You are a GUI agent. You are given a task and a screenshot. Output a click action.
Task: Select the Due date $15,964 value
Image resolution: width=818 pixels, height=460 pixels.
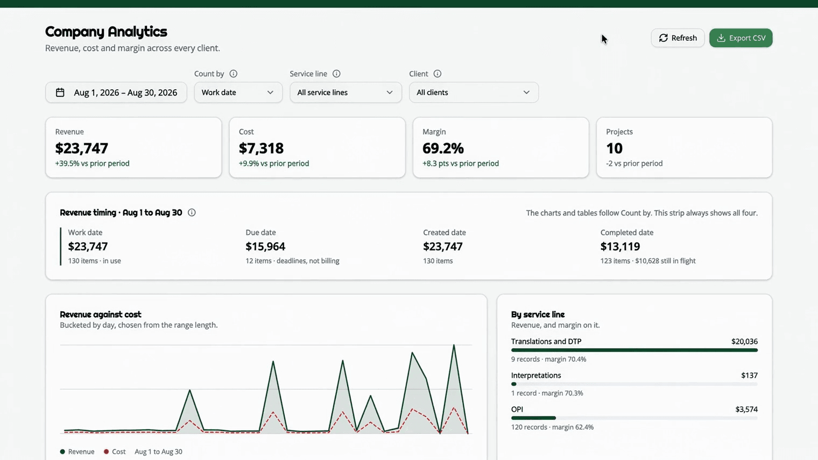pyautogui.click(x=265, y=247)
